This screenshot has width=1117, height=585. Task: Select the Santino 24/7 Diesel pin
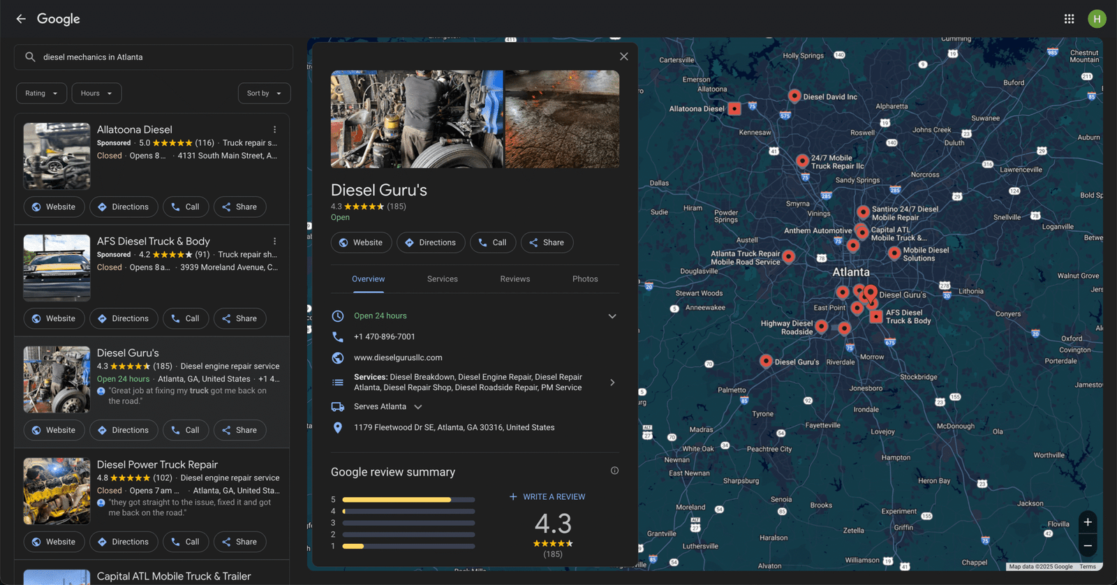[864, 212]
